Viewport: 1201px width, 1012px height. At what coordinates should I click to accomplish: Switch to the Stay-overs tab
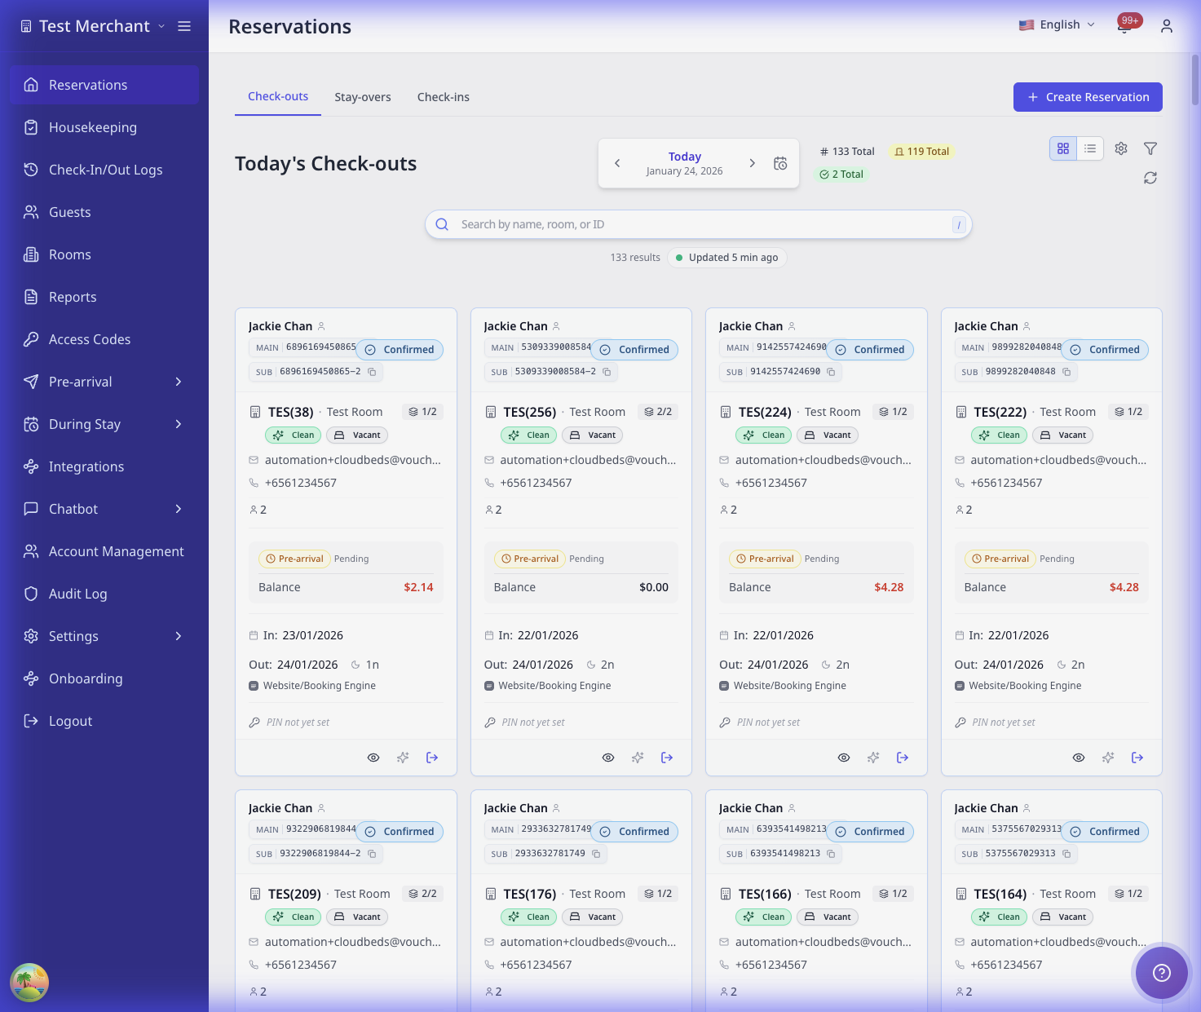tap(363, 96)
